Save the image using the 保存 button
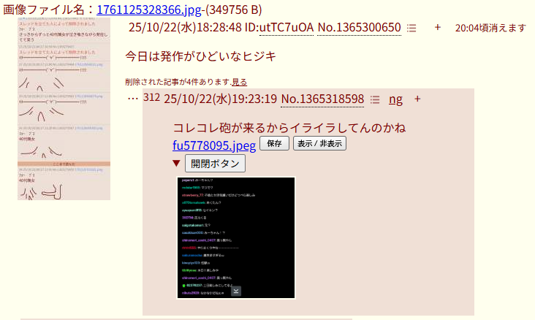 (x=274, y=143)
